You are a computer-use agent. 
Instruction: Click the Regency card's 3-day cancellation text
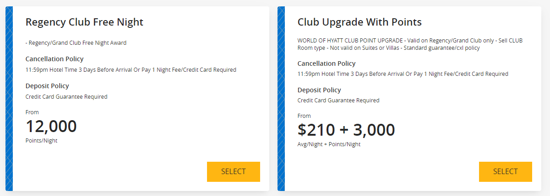coord(131,70)
